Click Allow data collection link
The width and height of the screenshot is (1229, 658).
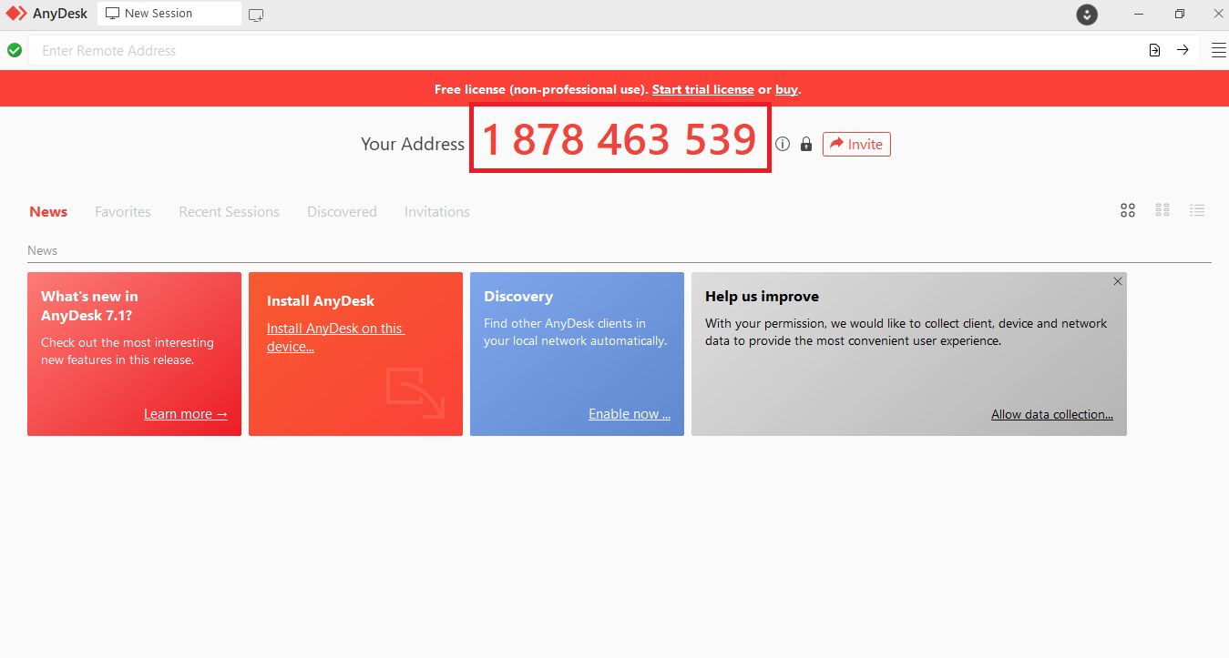[1052, 414]
